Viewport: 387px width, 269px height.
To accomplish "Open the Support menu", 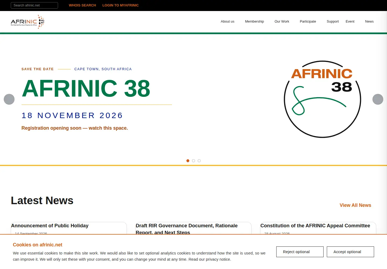I will (333, 22).
